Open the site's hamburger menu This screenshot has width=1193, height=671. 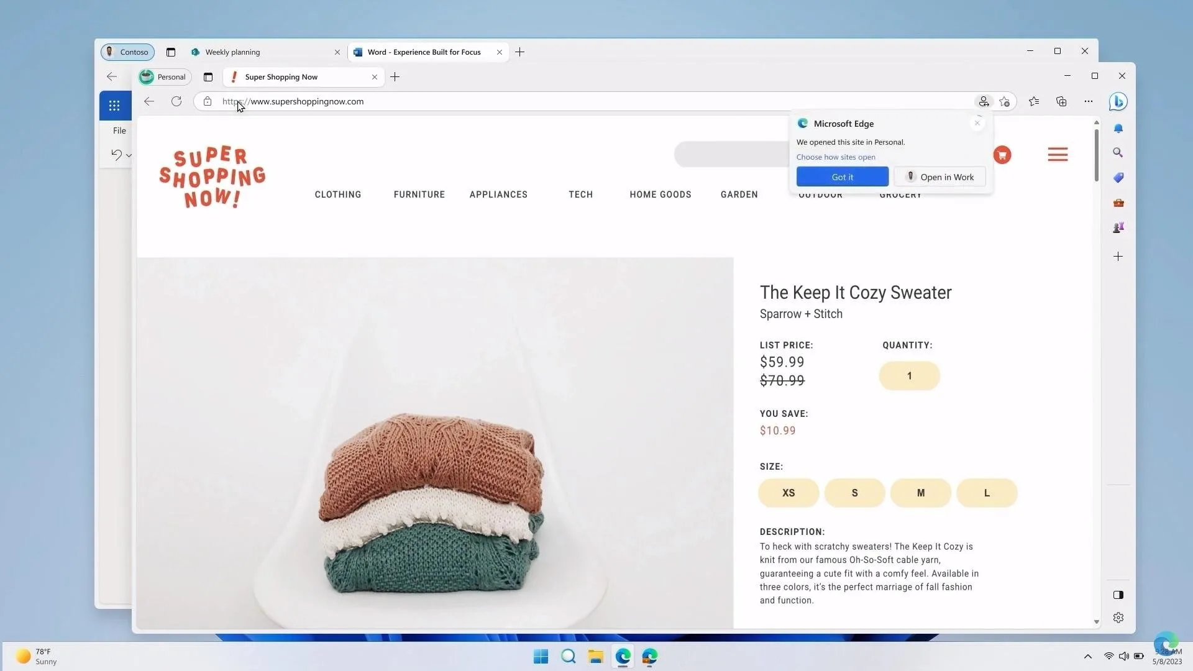click(1058, 155)
